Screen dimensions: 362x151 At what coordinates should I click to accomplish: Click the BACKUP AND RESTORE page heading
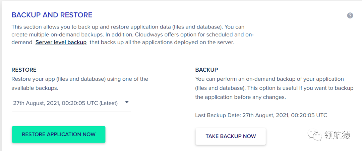pos(52,15)
